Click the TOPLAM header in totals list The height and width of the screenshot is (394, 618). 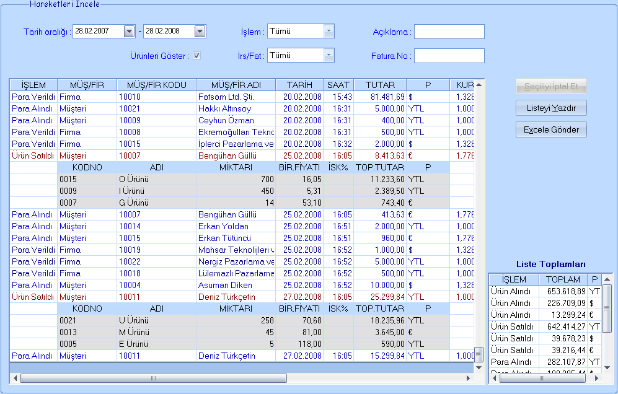coord(563,280)
